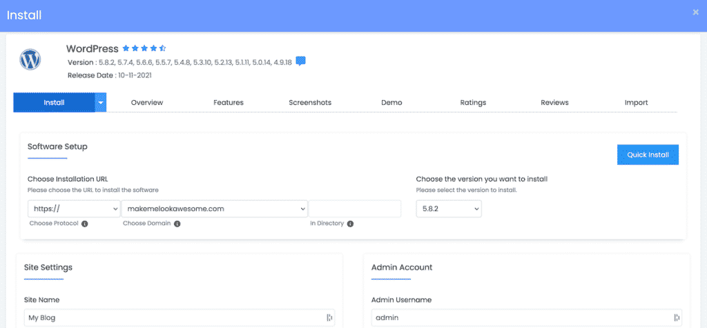The image size is (707, 328).
Task: Open the makemelookawesome.com domain dropdown
Action: (215, 209)
